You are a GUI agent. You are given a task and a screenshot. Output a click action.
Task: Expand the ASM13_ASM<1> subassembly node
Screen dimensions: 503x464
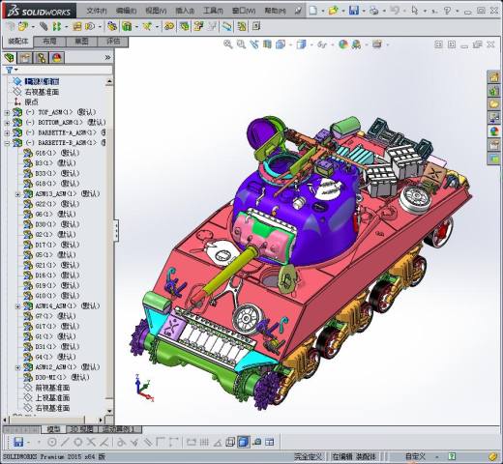tap(18, 194)
